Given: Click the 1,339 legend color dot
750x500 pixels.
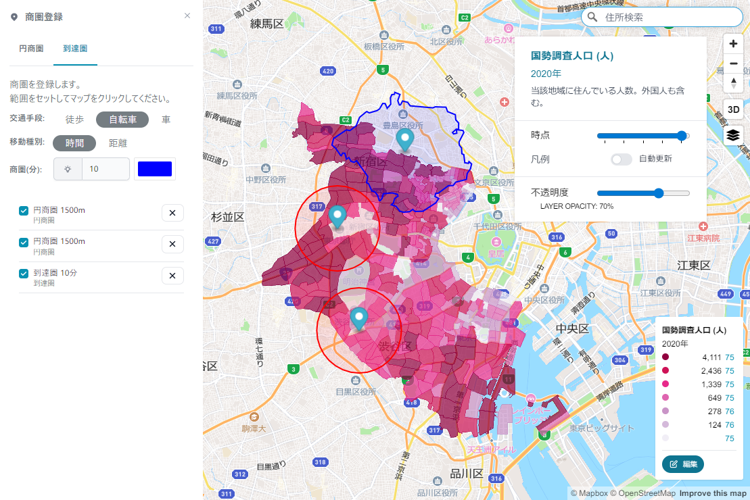Looking at the screenshot, I should click(665, 384).
